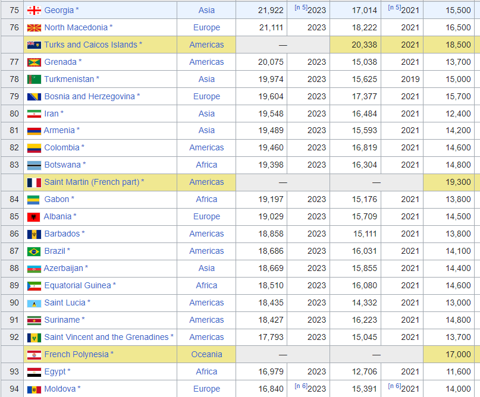Click the Botswana flag icon
Screen dimensions: 480x397
coord(34,165)
